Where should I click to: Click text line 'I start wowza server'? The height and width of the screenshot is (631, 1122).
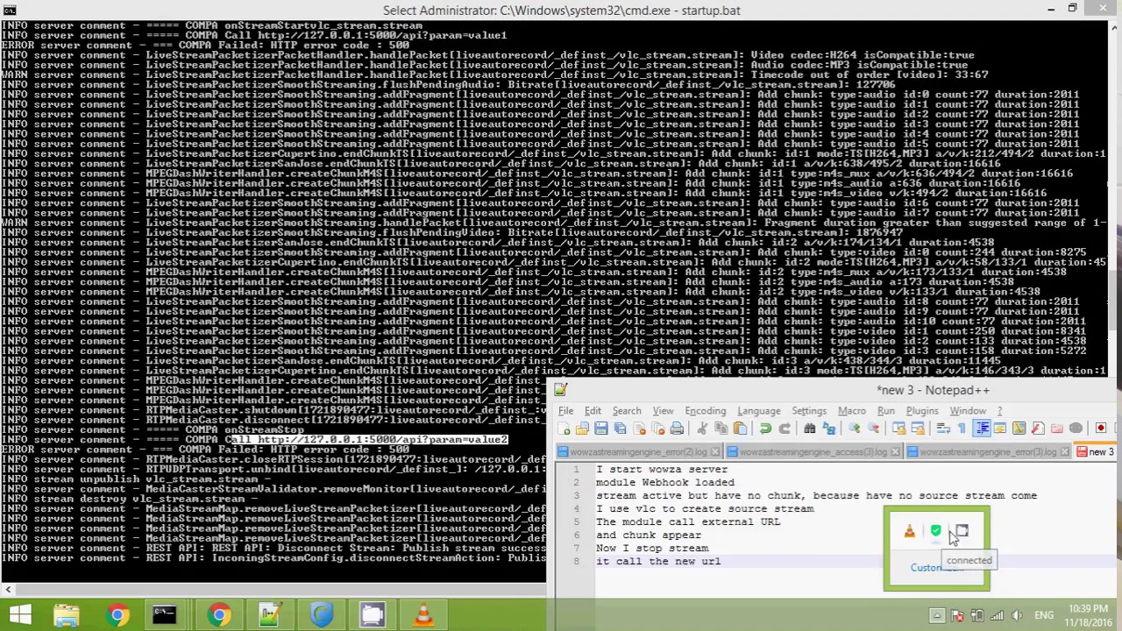[x=662, y=469]
